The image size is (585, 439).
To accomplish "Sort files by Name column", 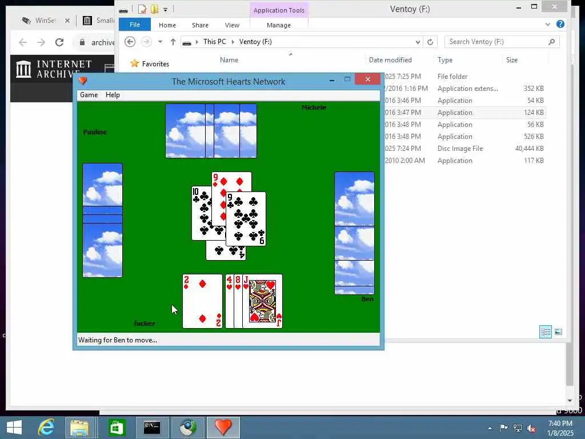I will tap(229, 59).
